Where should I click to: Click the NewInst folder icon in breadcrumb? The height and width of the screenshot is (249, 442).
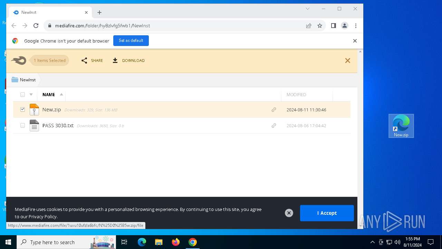tap(15, 80)
